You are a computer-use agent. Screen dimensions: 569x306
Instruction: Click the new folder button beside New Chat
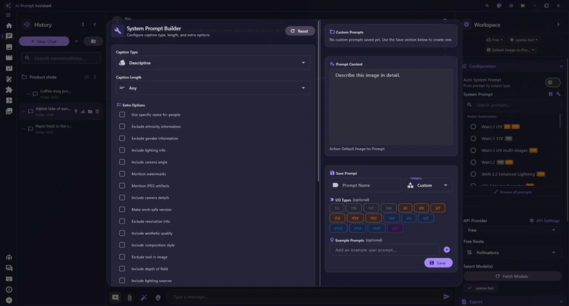coord(93,41)
